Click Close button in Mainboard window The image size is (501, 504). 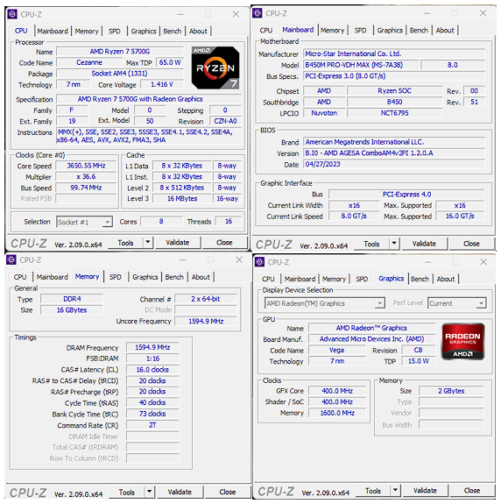(471, 244)
